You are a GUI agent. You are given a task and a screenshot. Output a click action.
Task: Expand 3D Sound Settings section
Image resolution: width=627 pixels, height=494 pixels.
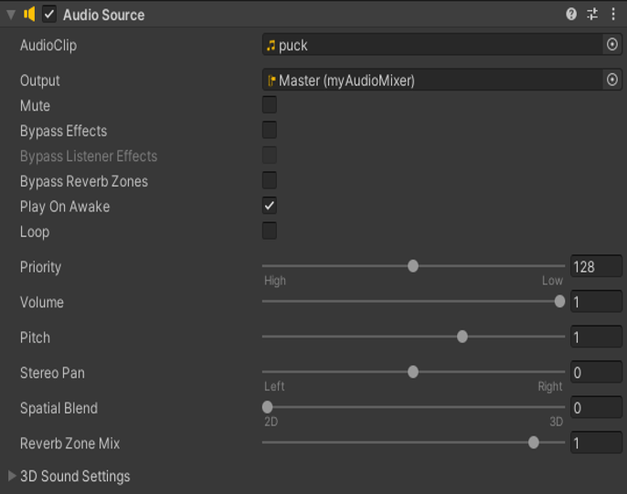12,476
